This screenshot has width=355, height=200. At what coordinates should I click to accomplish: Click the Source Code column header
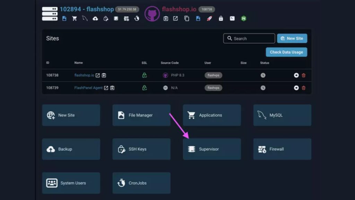tap(170, 63)
